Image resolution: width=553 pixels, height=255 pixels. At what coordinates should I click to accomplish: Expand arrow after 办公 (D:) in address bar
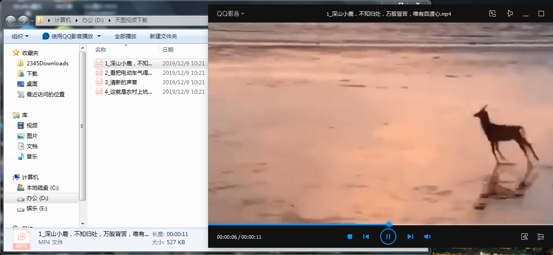pos(109,20)
